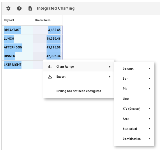
Task: Select the LUNCH cell
Action: point(17,39)
